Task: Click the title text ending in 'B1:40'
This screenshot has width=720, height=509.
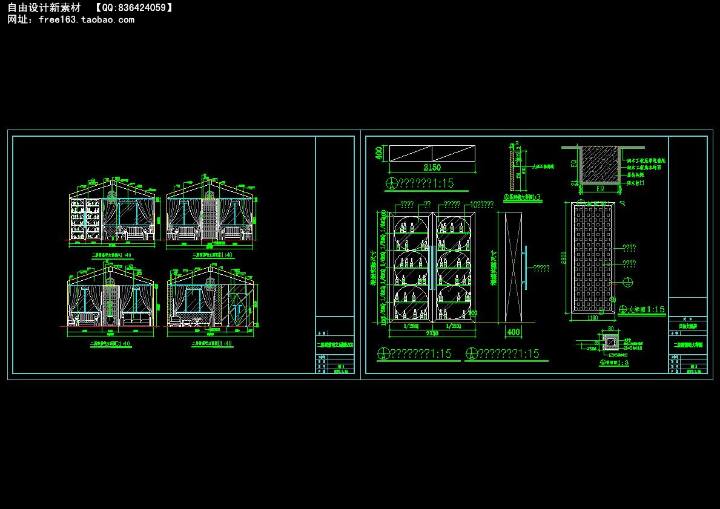Action: point(213,255)
